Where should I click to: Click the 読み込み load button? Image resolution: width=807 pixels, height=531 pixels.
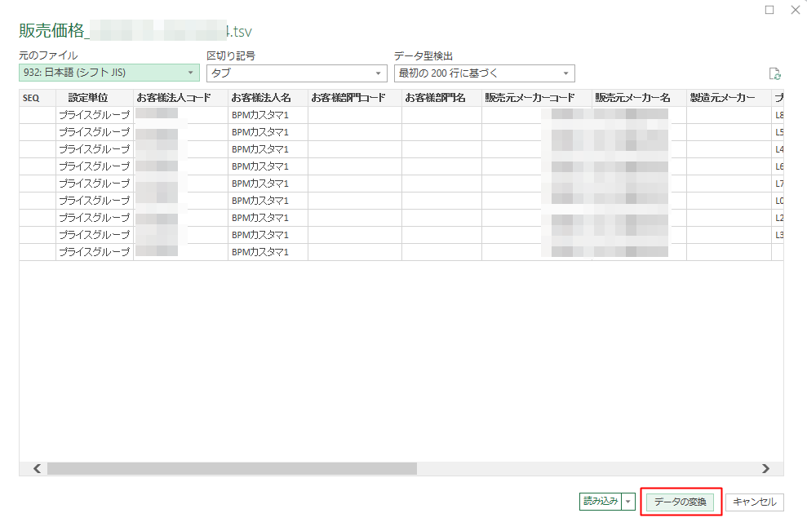[x=601, y=502]
